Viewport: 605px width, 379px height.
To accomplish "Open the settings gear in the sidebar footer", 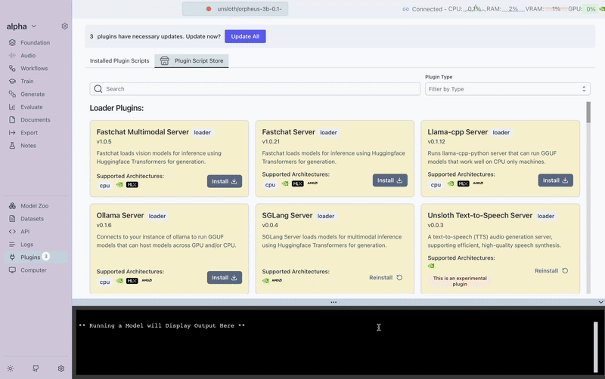I will click(61, 368).
